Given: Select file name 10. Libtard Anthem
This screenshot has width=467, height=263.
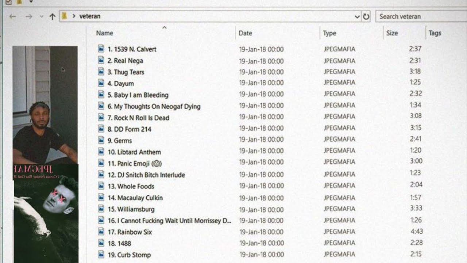Looking at the screenshot, I should (x=134, y=152).
